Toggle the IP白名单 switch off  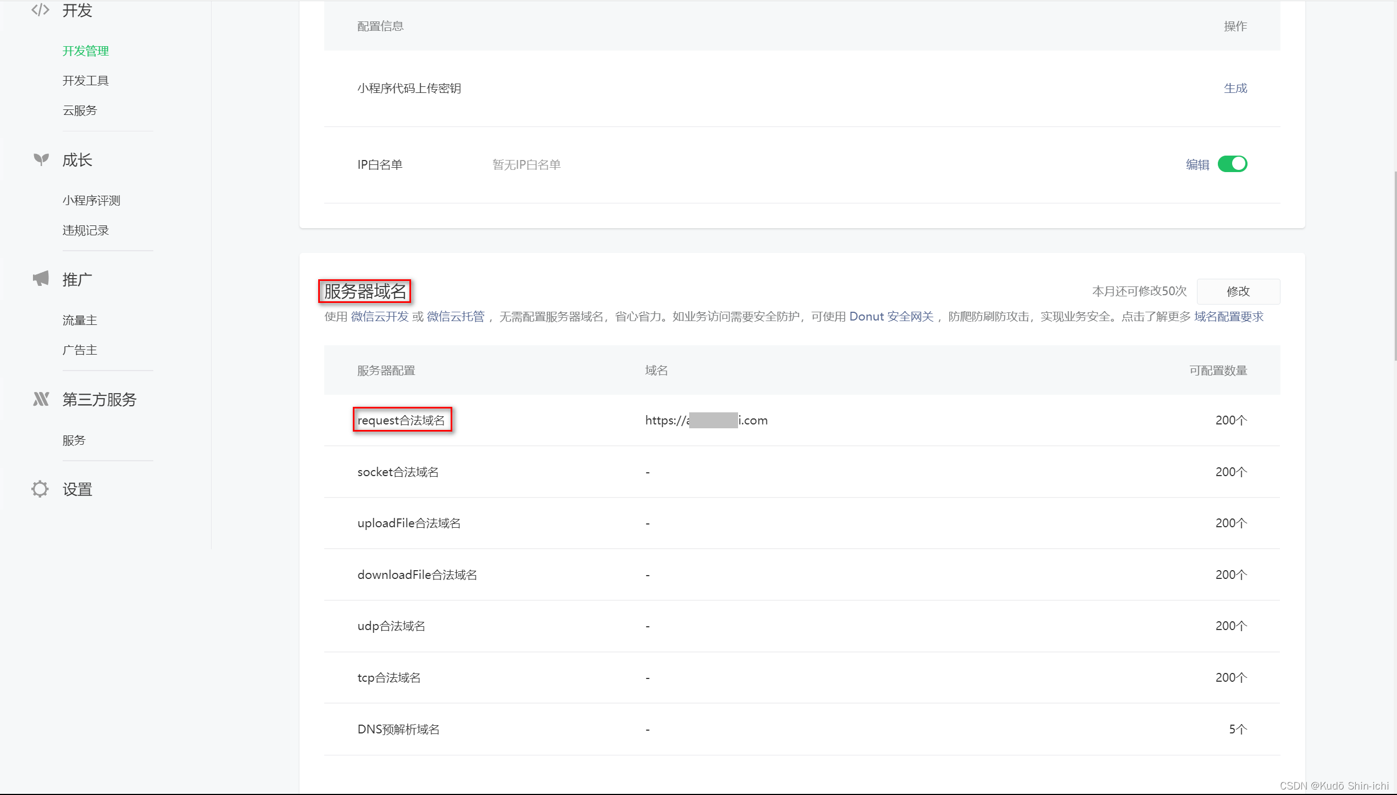pos(1232,164)
